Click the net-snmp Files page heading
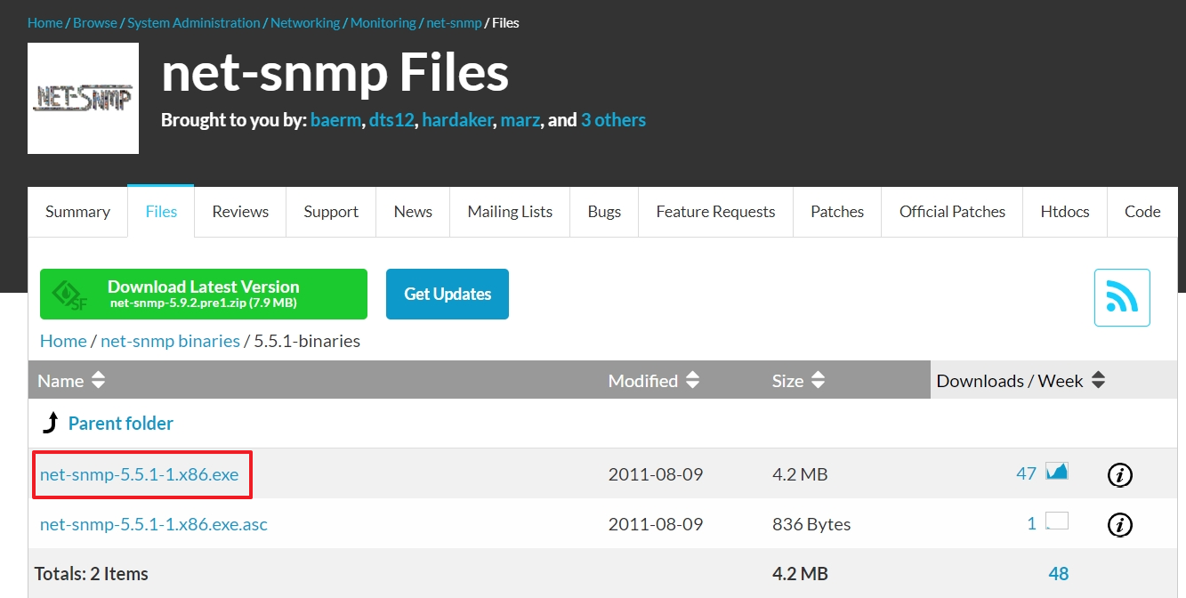Image resolution: width=1186 pixels, height=598 pixels. tap(335, 74)
